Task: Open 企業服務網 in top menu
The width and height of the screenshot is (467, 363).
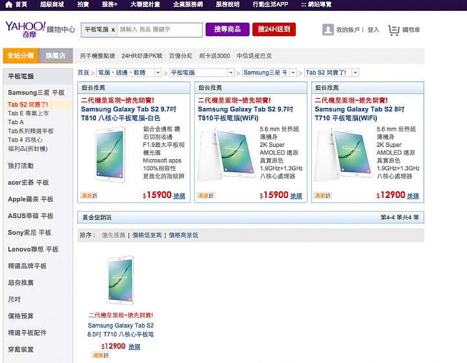Action: coord(188,5)
